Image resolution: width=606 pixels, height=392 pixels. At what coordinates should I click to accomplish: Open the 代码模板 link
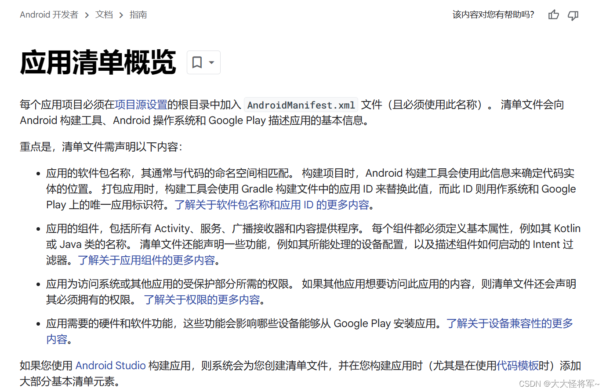click(518, 366)
